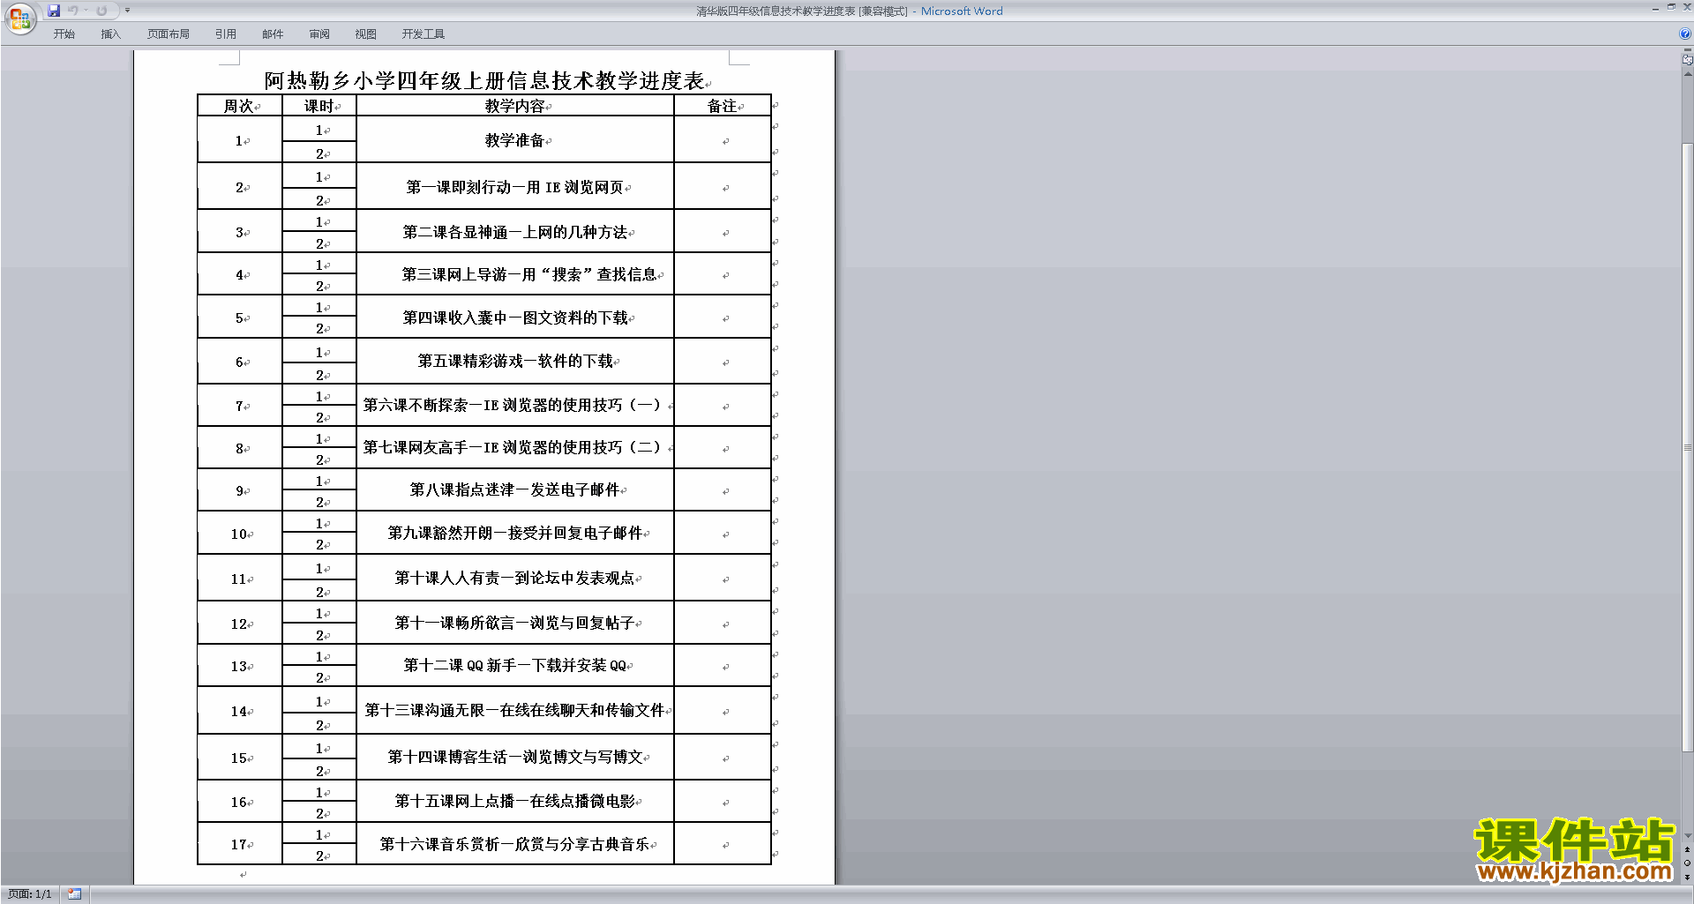The image size is (1694, 904).
Task: Click the document title 阿热勒乡小学四年级上册信息技术教学进度表
Action: point(484,81)
